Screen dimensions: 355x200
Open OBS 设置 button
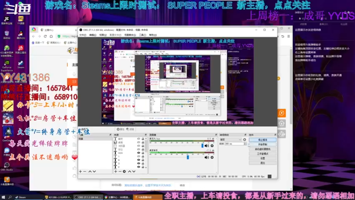tap(263, 158)
